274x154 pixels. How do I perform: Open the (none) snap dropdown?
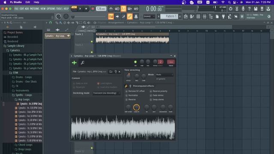tap(149, 16)
